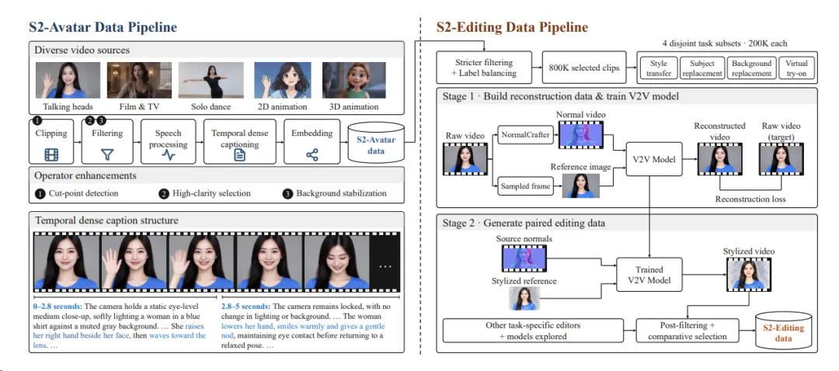
Task: Click the blue "waves toward the lens" phrase
Action: pos(120,341)
